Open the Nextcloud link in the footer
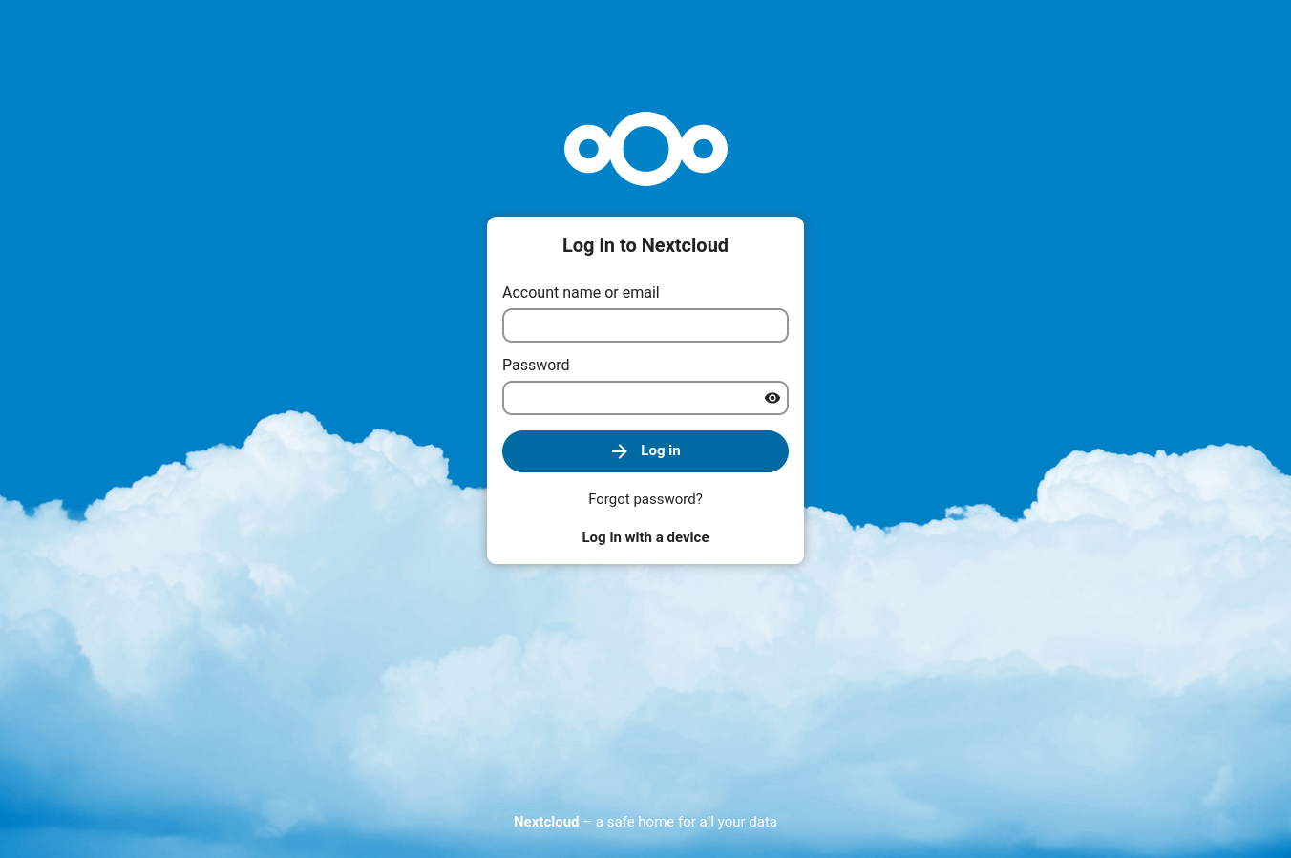 pyautogui.click(x=546, y=822)
